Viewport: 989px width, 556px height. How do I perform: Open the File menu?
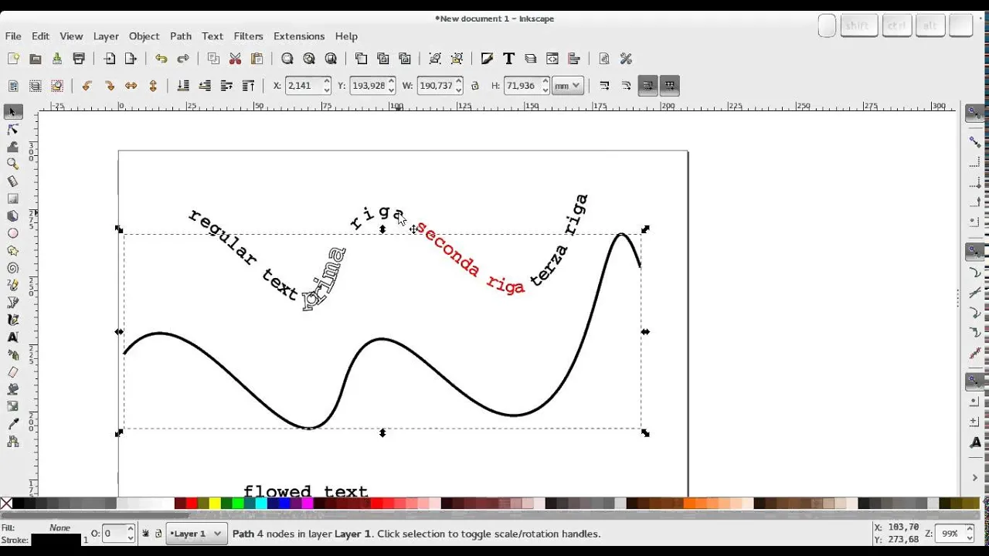13,36
